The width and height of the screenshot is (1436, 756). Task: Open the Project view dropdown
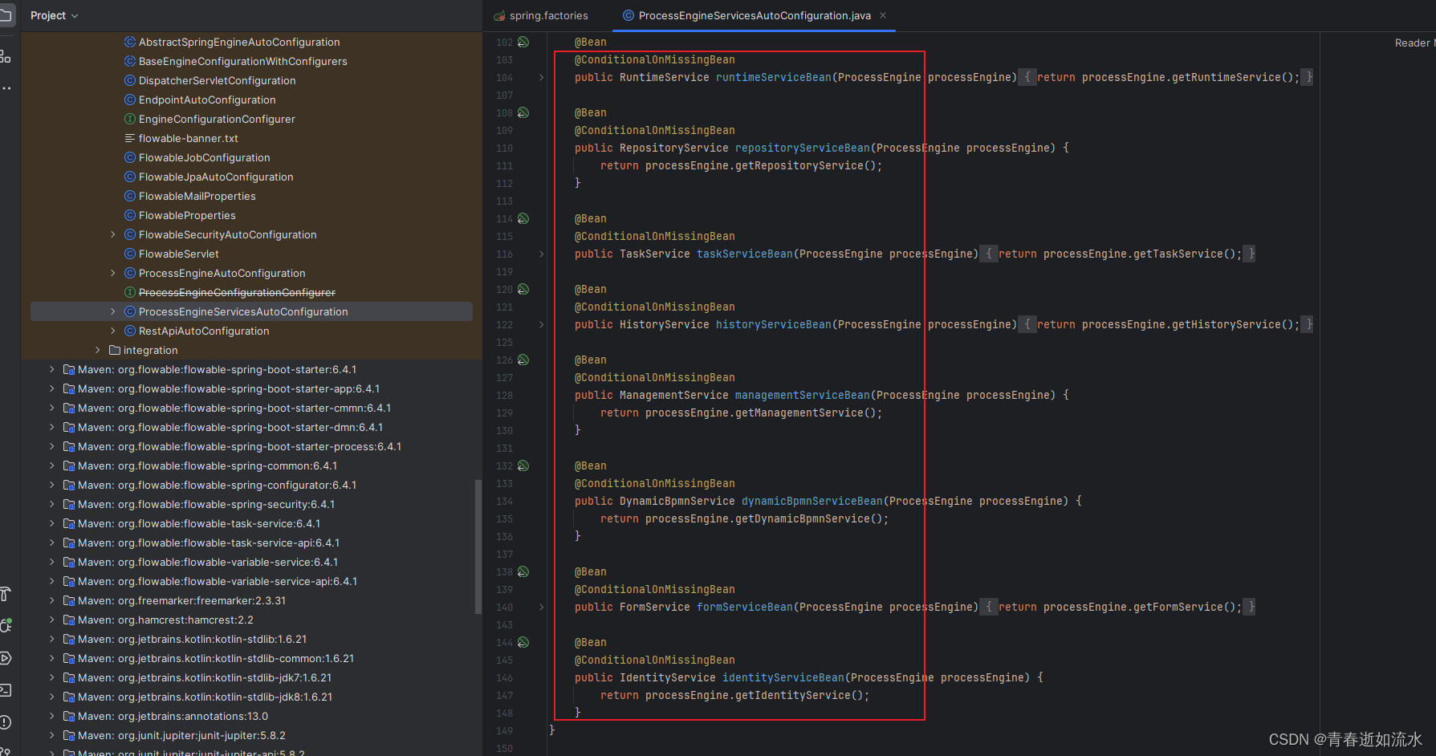[x=54, y=15]
